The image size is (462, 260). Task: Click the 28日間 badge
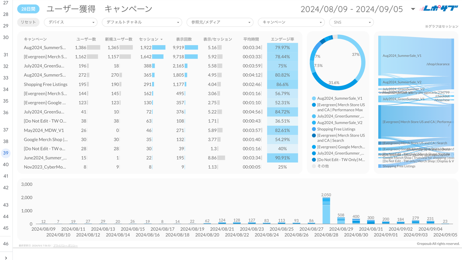[x=28, y=9]
